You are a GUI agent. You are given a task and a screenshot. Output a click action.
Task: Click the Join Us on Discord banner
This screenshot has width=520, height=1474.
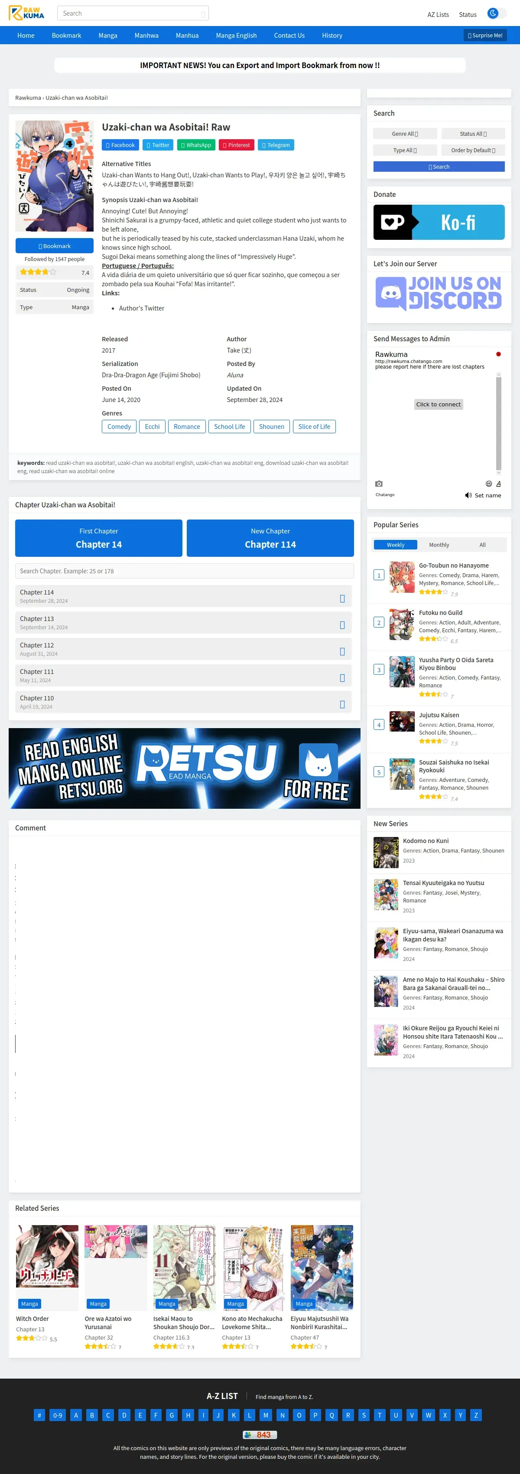coord(439,294)
